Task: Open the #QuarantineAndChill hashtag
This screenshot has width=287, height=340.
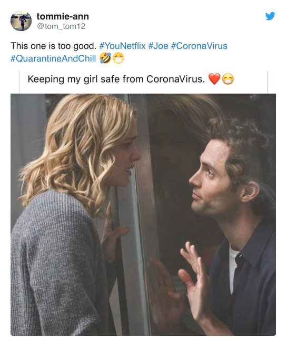Action: (x=53, y=58)
